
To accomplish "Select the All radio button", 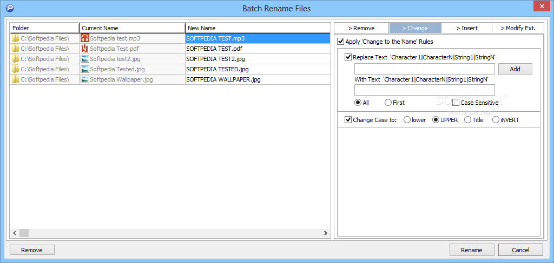I will pos(358,103).
